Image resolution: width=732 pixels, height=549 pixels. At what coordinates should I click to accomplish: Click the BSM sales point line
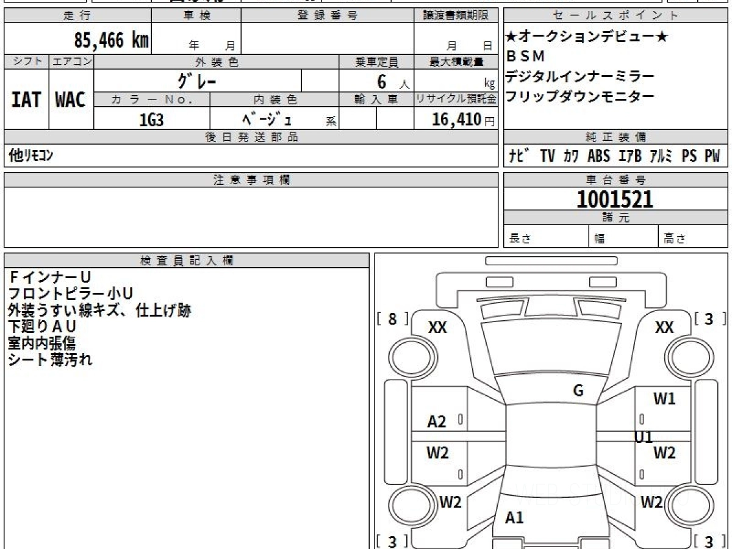[525, 56]
